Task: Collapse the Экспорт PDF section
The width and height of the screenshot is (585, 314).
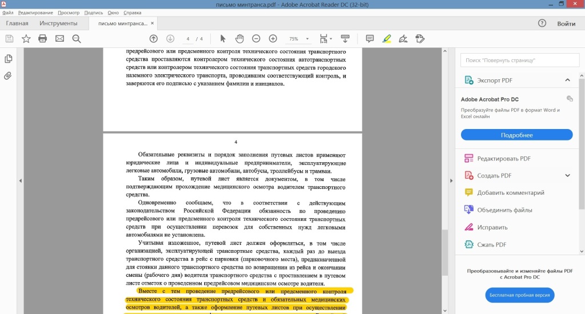Action: click(x=567, y=80)
